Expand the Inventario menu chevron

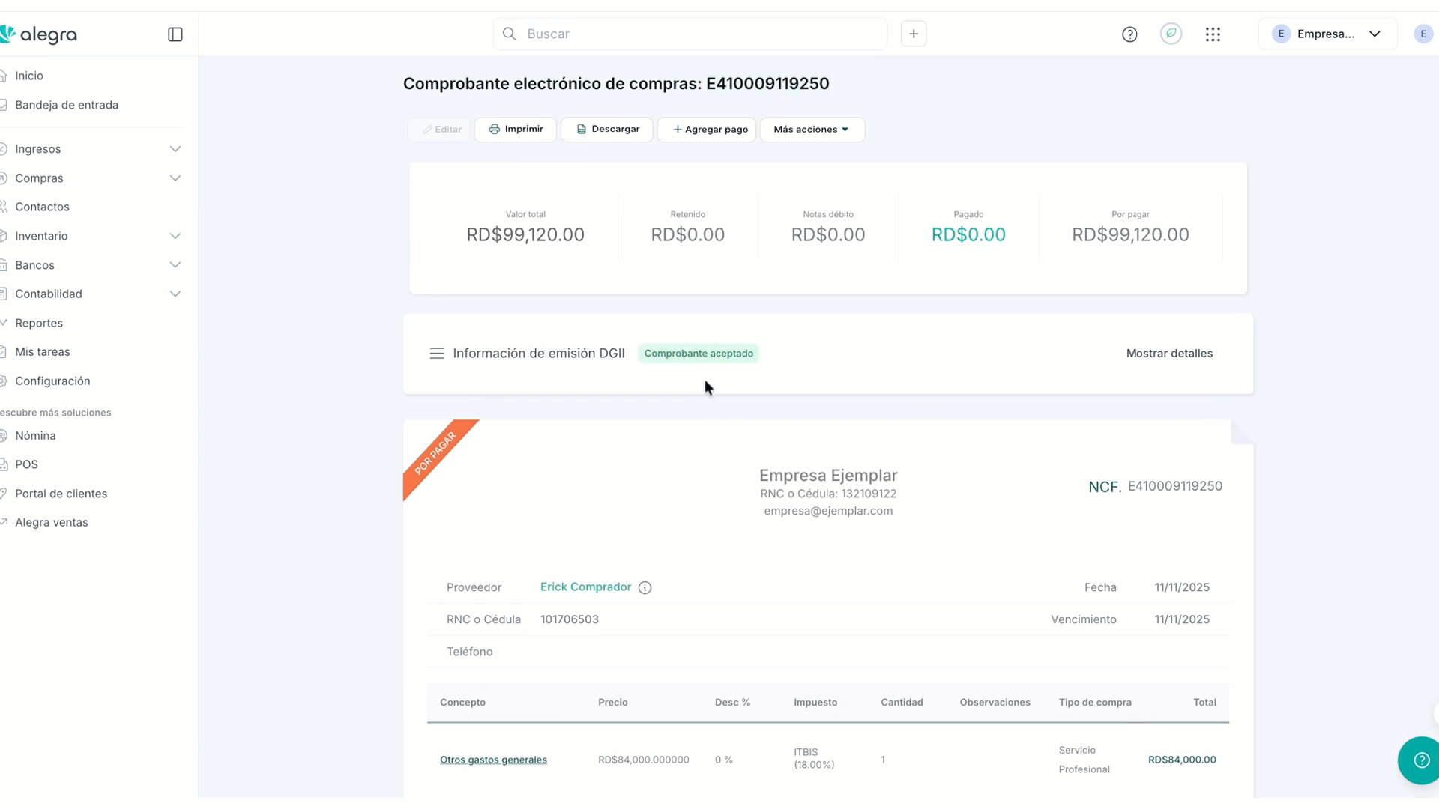[175, 236]
